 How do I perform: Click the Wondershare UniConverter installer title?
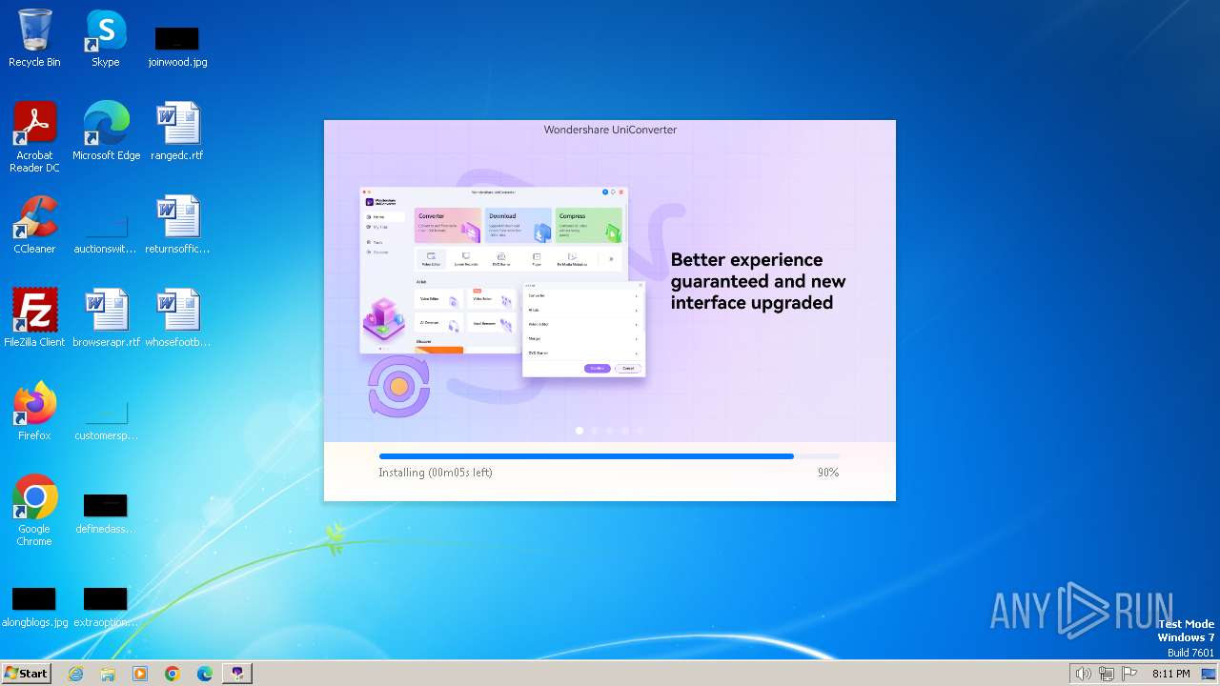610,130
